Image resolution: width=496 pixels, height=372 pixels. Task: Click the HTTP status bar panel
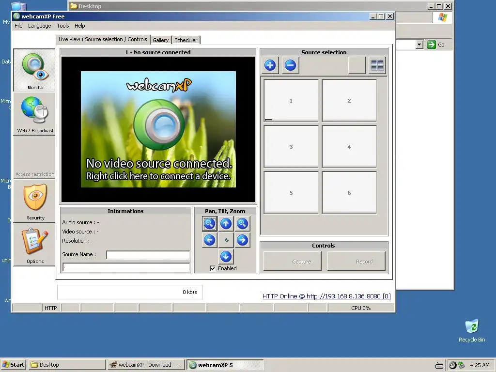pyautogui.click(x=50, y=308)
